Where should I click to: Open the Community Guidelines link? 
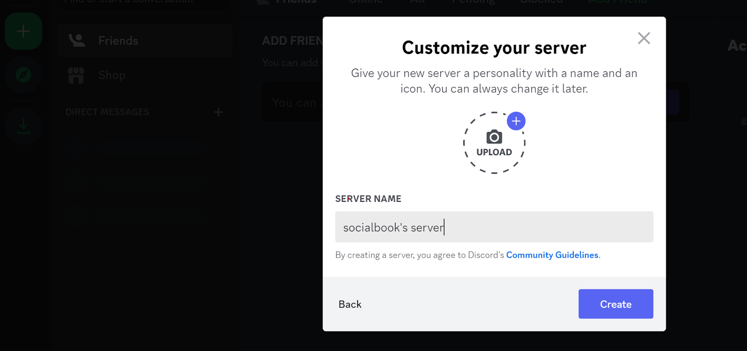pyautogui.click(x=552, y=255)
